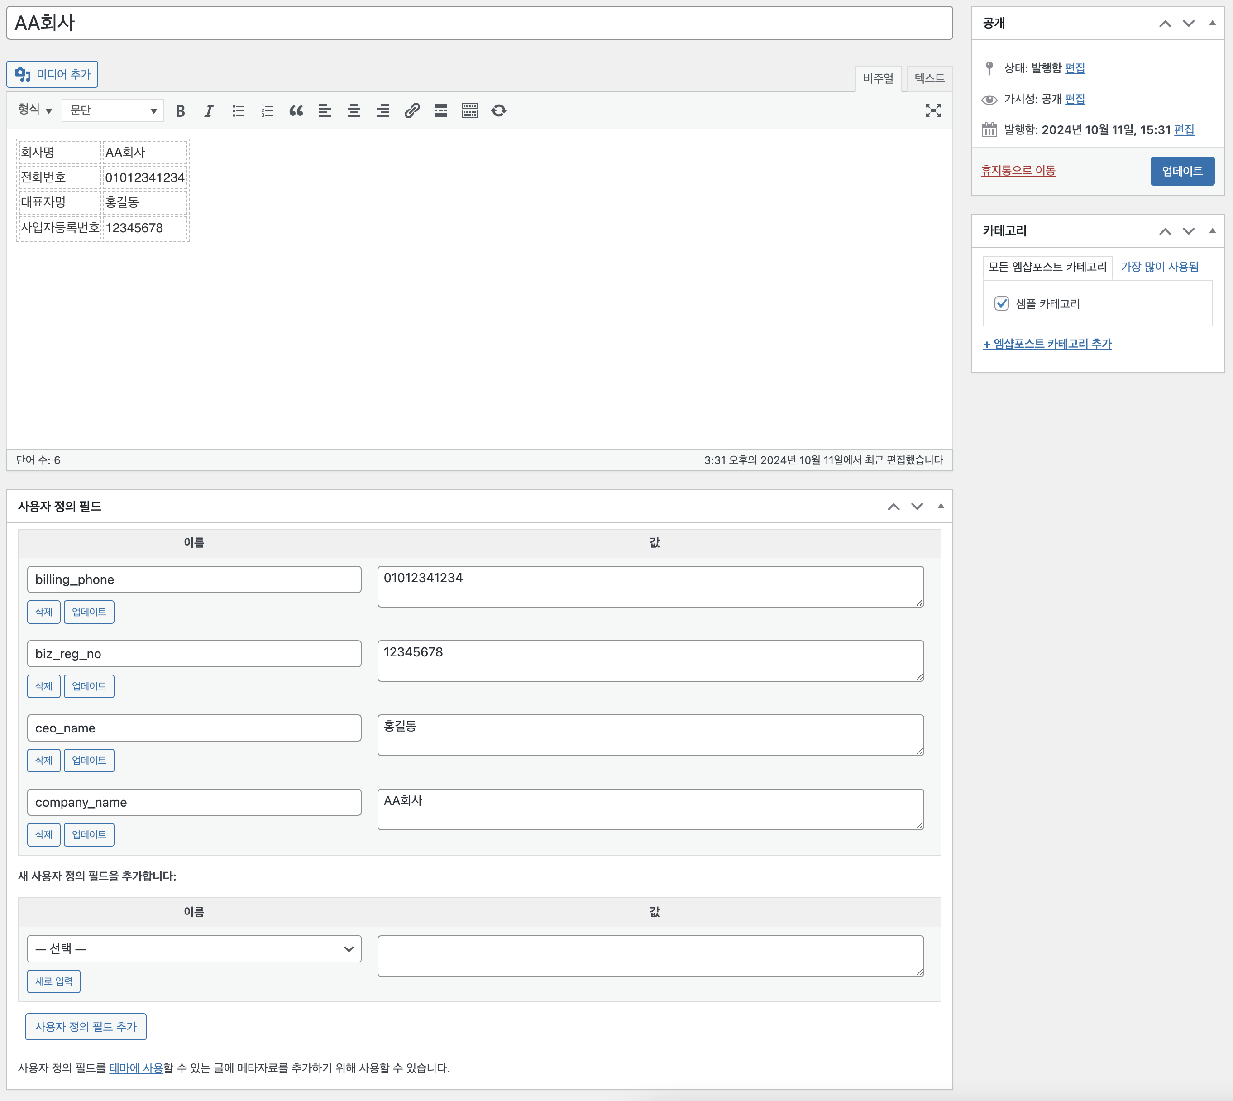Click the refresh shortcode toolbar icon
This screenshot has height=1101, width=1233.
(499, 111)
